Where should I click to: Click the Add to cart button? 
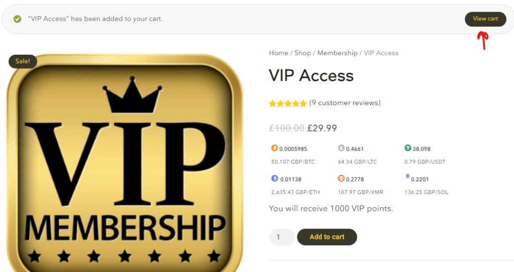click(327, 237)
